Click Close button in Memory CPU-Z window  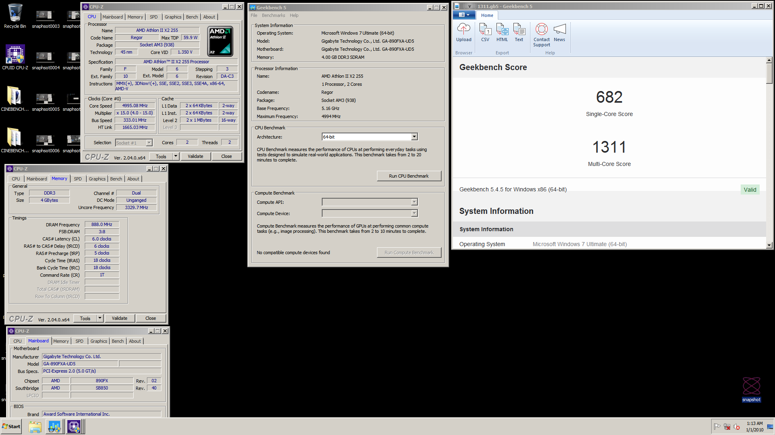pyautogui.click(x=151, y=318)
